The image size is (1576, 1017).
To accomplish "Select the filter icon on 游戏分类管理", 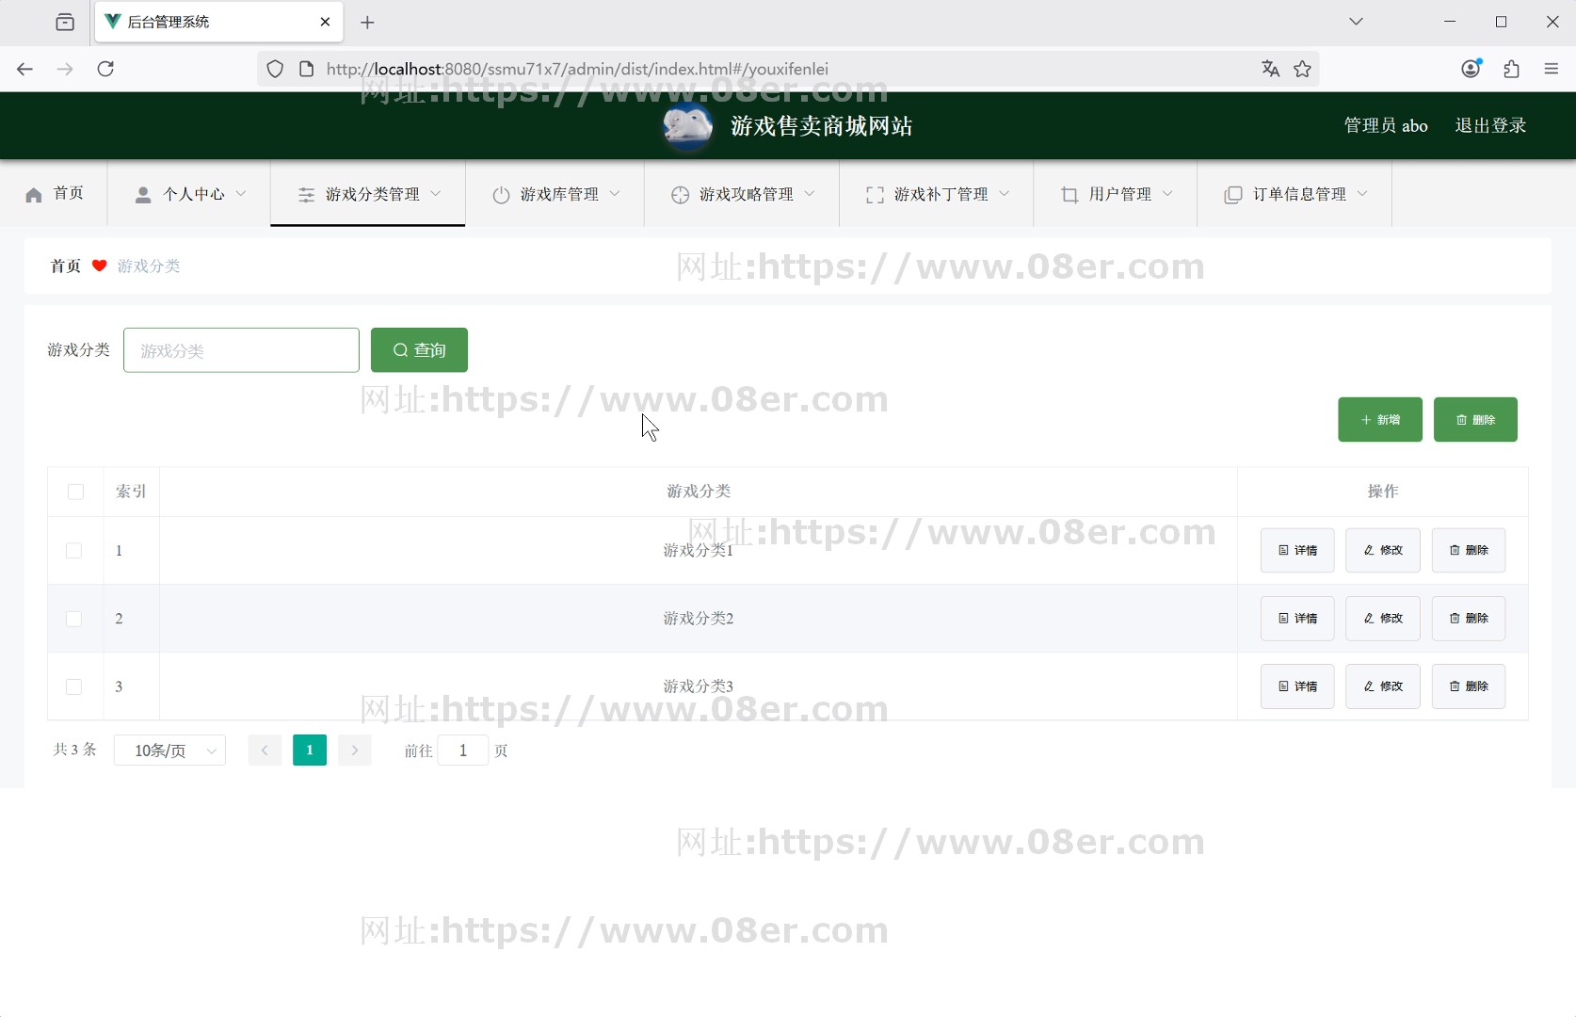I will pyautogui.click(x=306, y=195).
